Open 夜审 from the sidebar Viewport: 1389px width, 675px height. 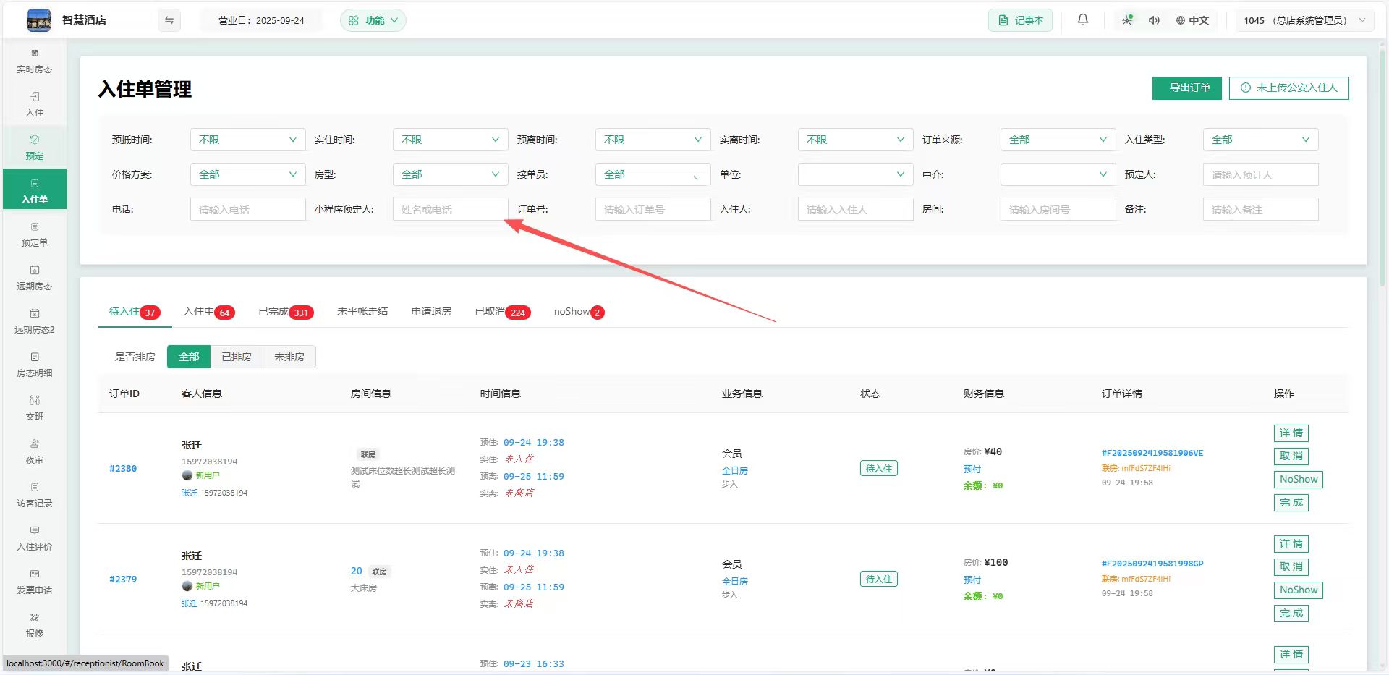coord(35,452)
